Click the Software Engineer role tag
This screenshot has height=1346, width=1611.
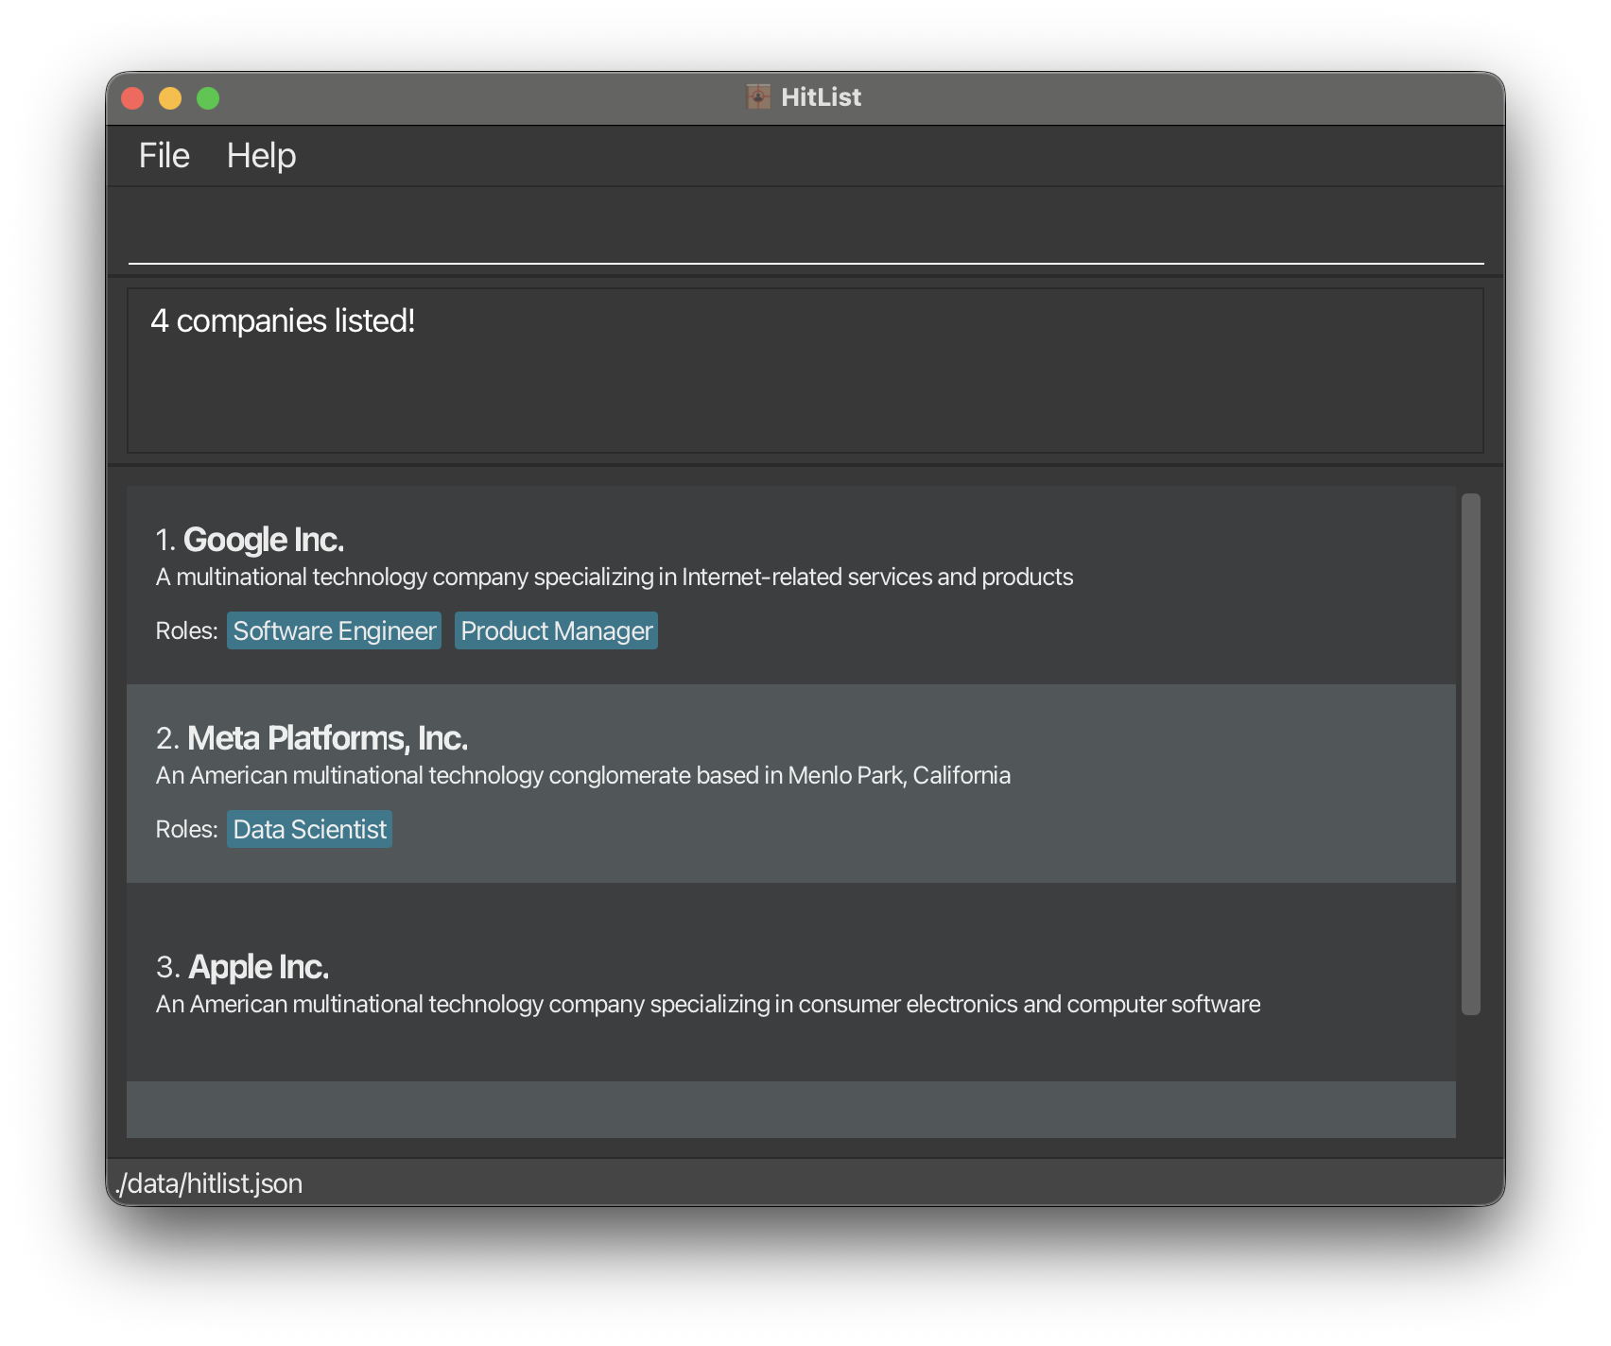click(x=335, y=630)
